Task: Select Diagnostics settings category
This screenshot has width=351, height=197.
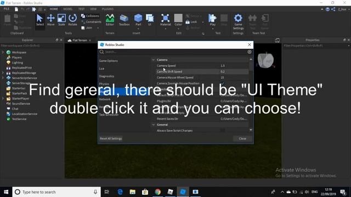Action: pyautogui.click(x=106, y=77)
